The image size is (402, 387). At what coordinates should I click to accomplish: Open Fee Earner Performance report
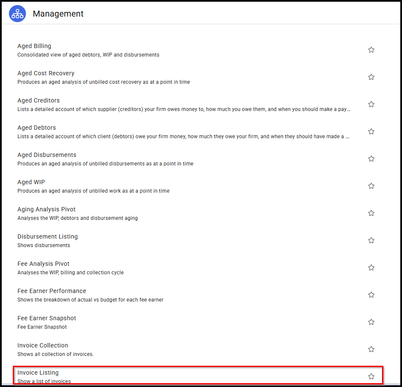click(x=52, y=291)
